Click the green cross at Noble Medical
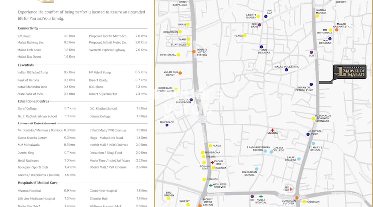The image size is (373, 207). pos(261,196)
